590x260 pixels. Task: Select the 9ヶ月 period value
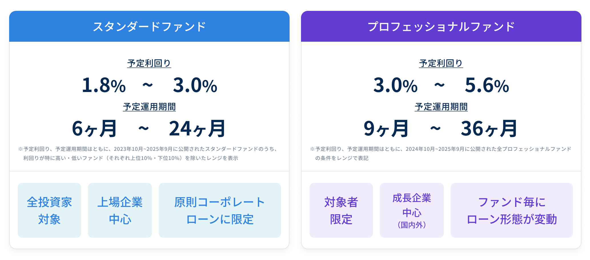click(386, 129)
